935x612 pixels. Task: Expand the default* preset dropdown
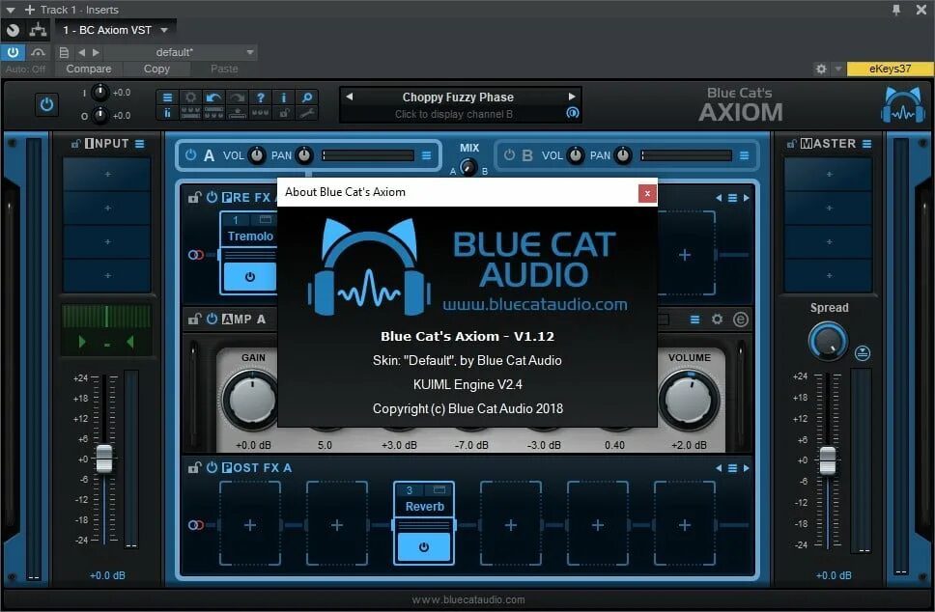(250, 52)
